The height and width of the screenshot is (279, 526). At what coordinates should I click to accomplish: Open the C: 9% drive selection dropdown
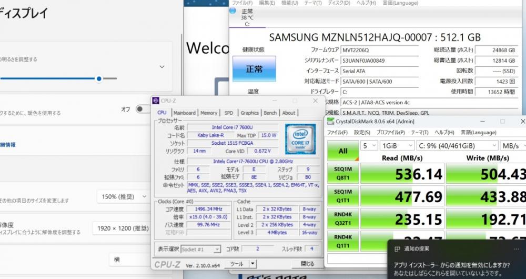coord(457,146)
